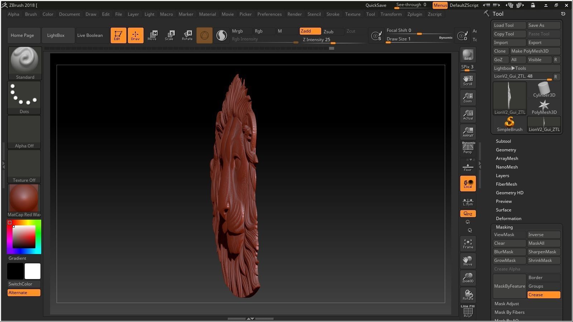573x322 pixels.
Task: Expand the FiberMesh section
Action: [506, 184]
